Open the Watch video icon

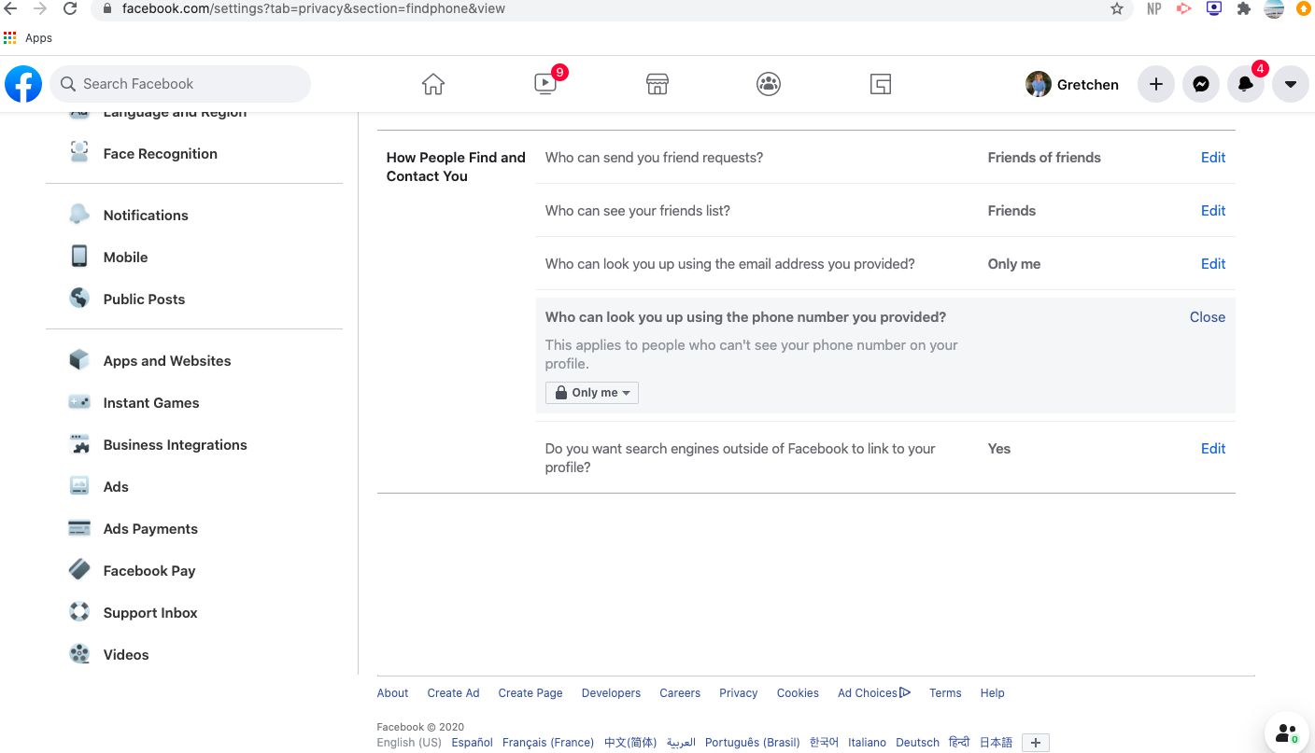coord(545,84)
